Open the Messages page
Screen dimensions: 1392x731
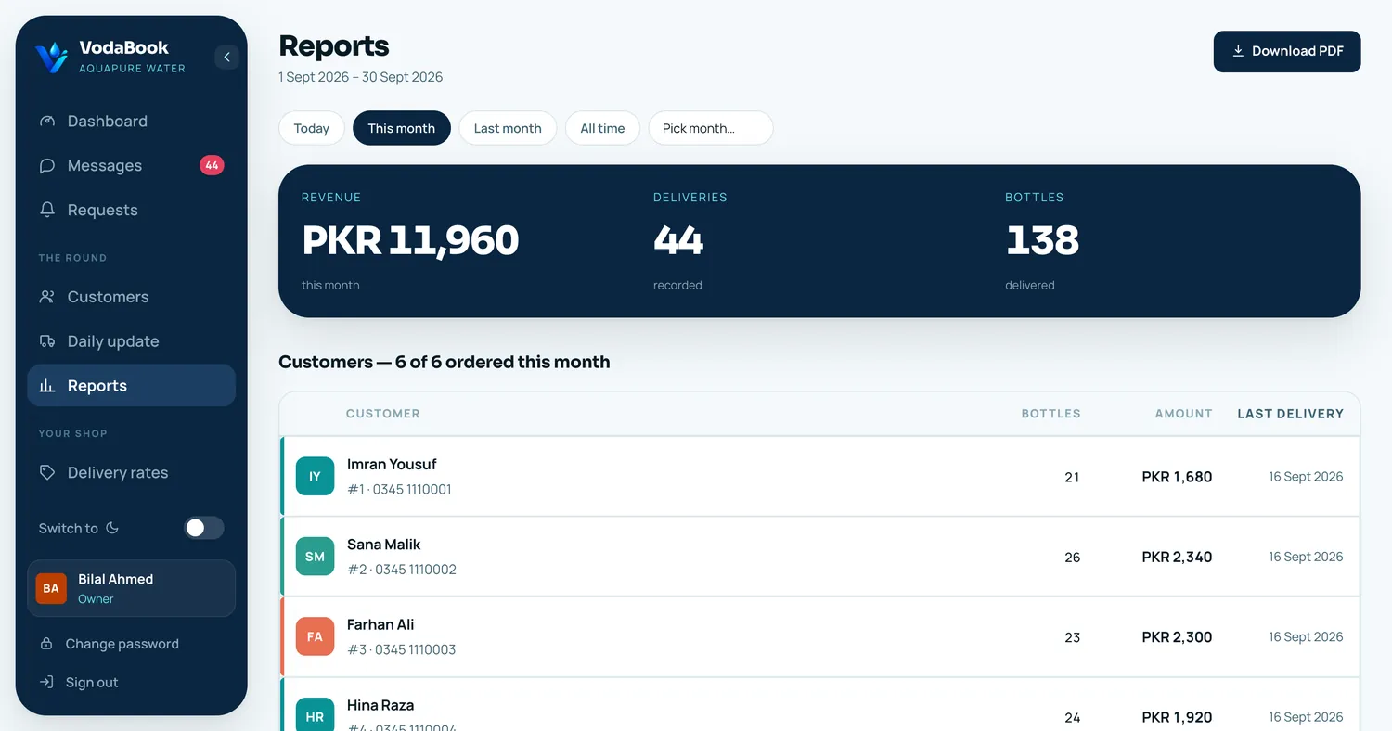(132, 166)
